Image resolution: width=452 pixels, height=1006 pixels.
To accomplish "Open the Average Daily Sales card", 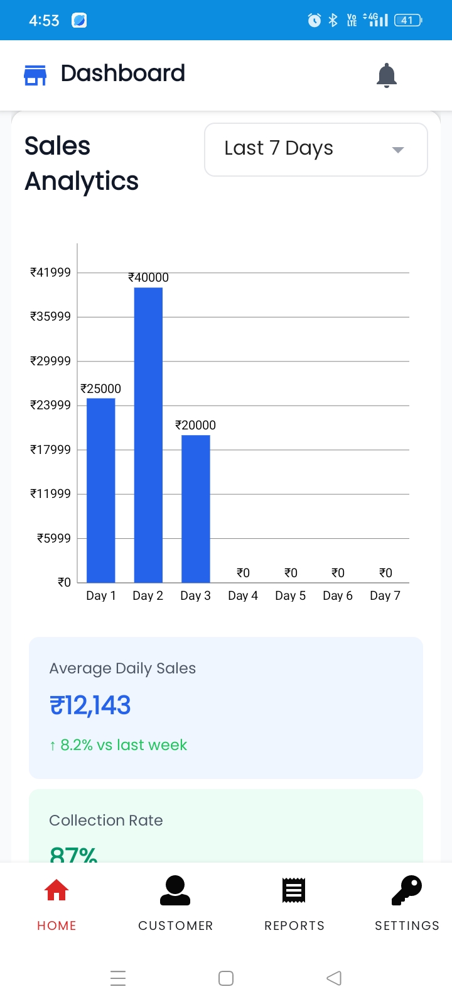I will (x=226, y=707).
